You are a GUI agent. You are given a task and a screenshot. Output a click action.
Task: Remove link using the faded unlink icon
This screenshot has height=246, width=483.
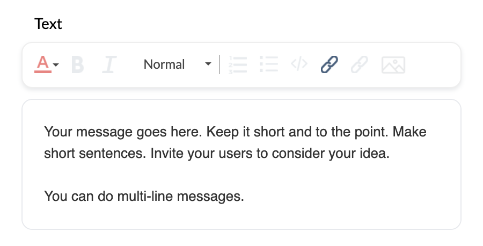click(x=360, y=64)
